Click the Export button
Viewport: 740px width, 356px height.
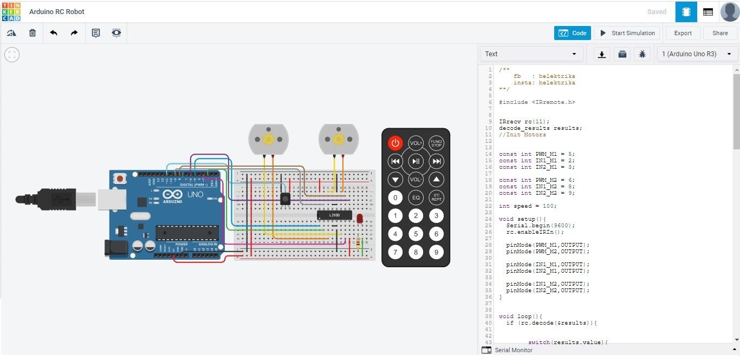pyautogui.click(x=683, y=33)
